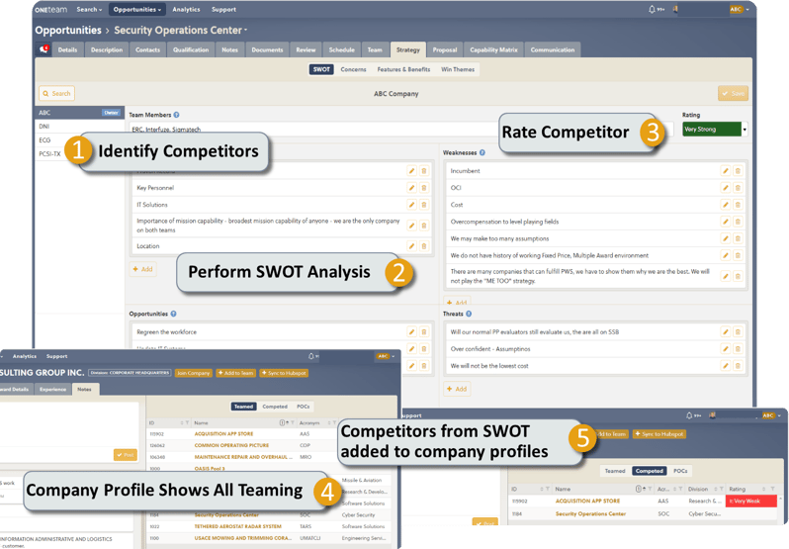Image resolution: width=789 pixels, height=549 pixels.
Task: Edit the Key Personnel strength entry
Action: (x=411, y=188)
